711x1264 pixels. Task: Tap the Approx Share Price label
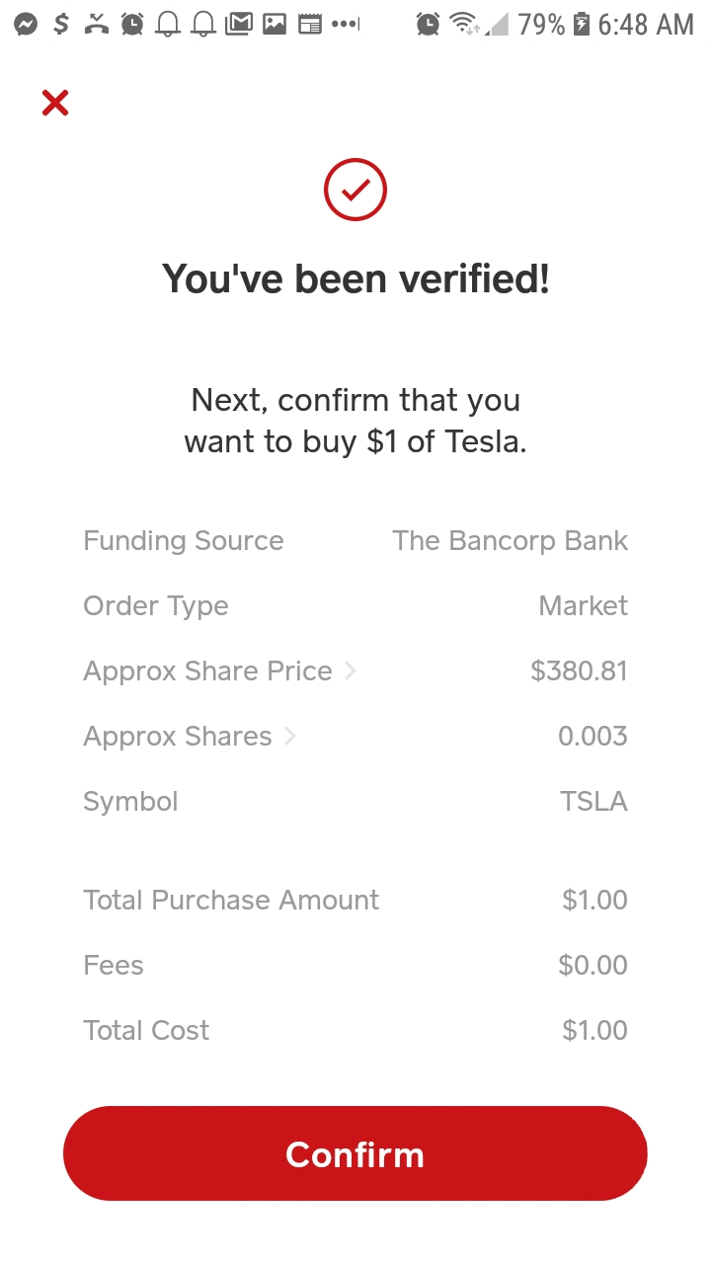(207, 671)
